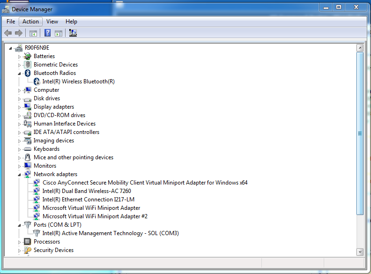
Task: Select the first Microsoft Virtual WiFi Miniport Adapter
Action: coord(91,208)
